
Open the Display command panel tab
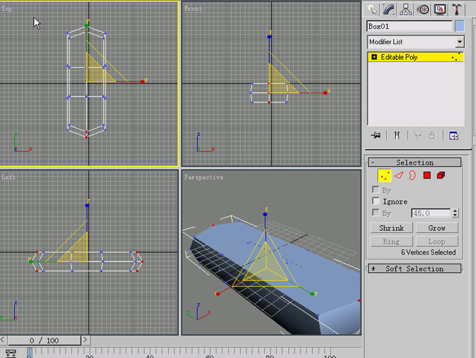[440, 9]
